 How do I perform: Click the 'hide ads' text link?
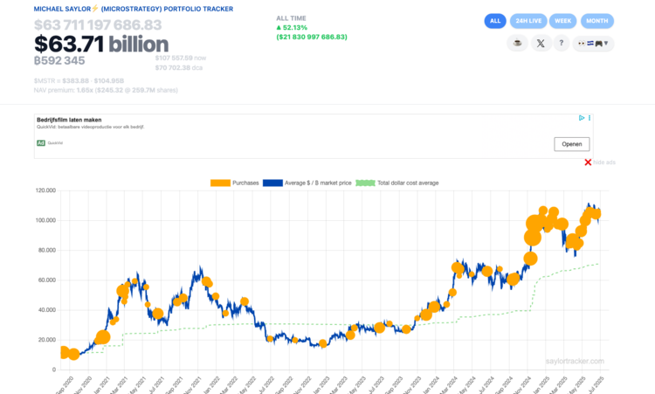[604, 162]
